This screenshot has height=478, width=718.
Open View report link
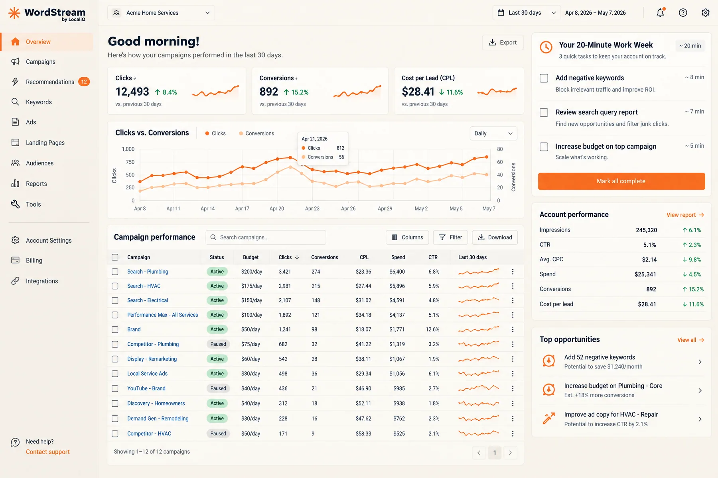(685, 215)
